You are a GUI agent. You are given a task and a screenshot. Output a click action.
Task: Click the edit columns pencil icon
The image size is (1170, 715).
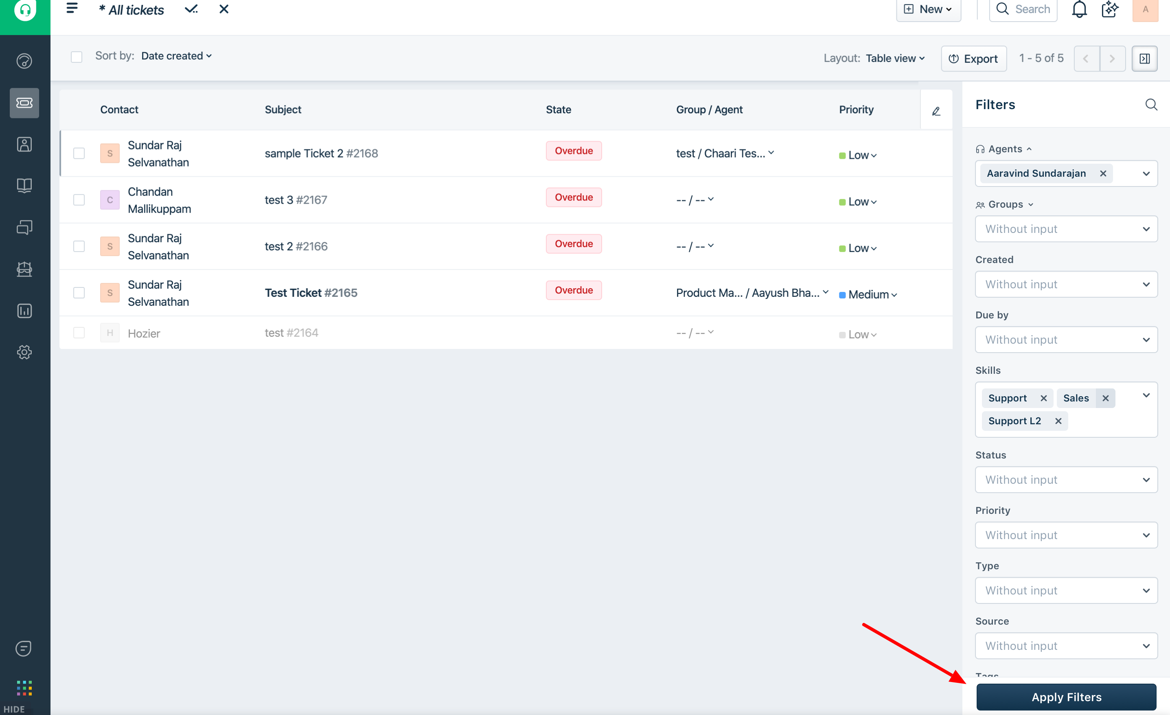click(936, 111)
